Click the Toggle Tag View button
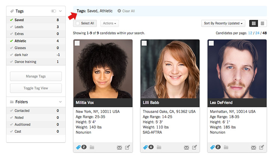Viewport: 273px width, 159px height. click(x=36, y=88)
